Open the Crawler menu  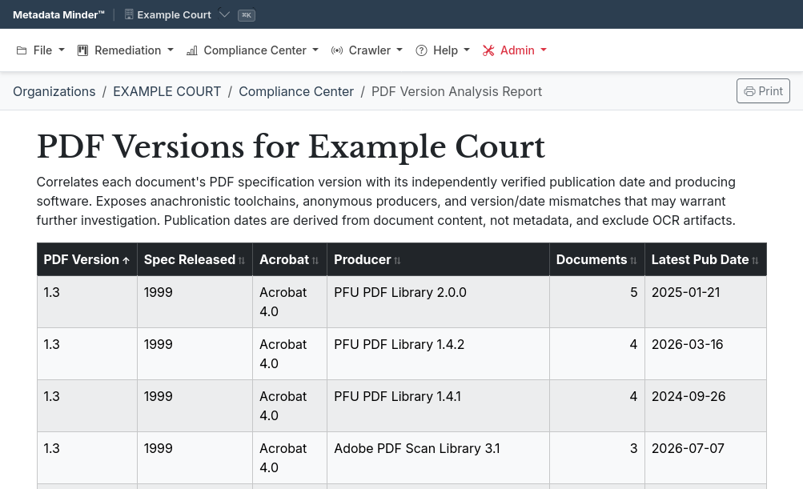tap(367, 50)
